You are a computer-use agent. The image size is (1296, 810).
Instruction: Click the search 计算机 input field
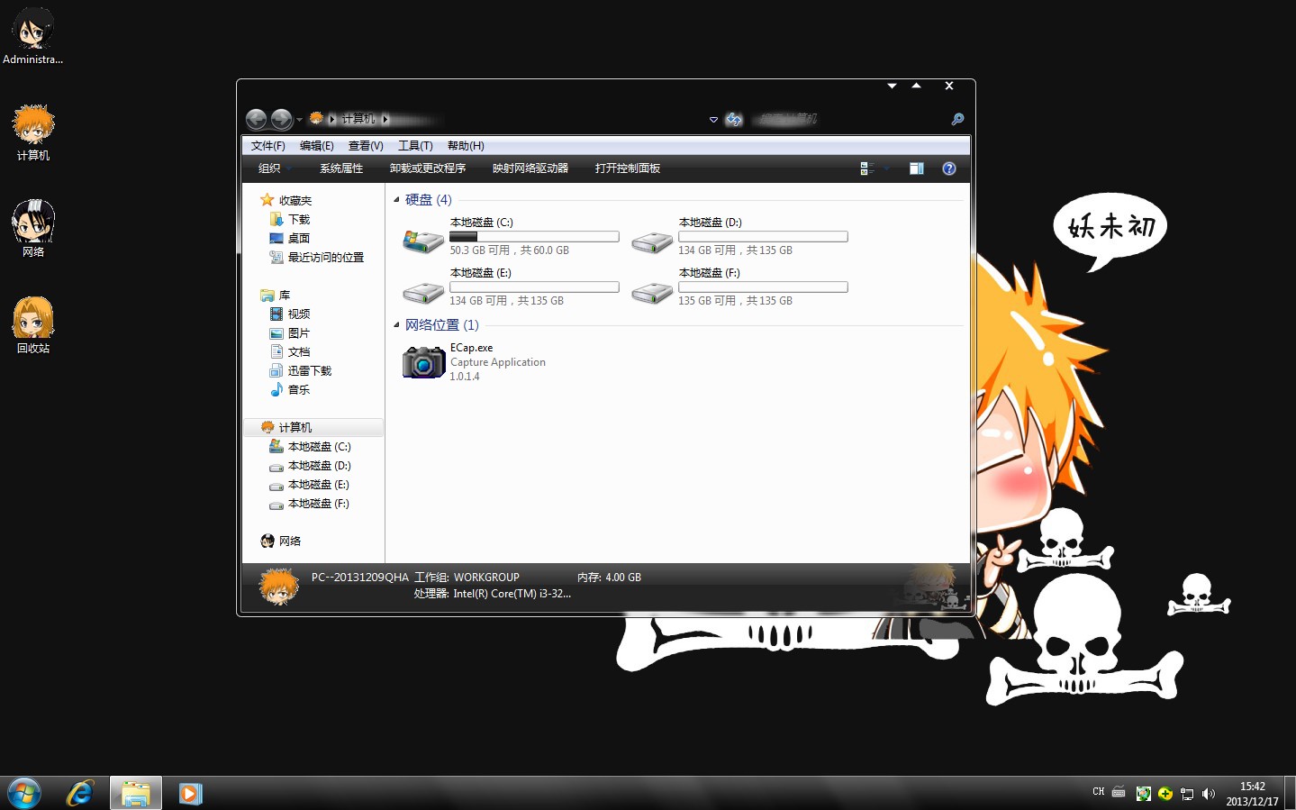[x=847, y=119]
